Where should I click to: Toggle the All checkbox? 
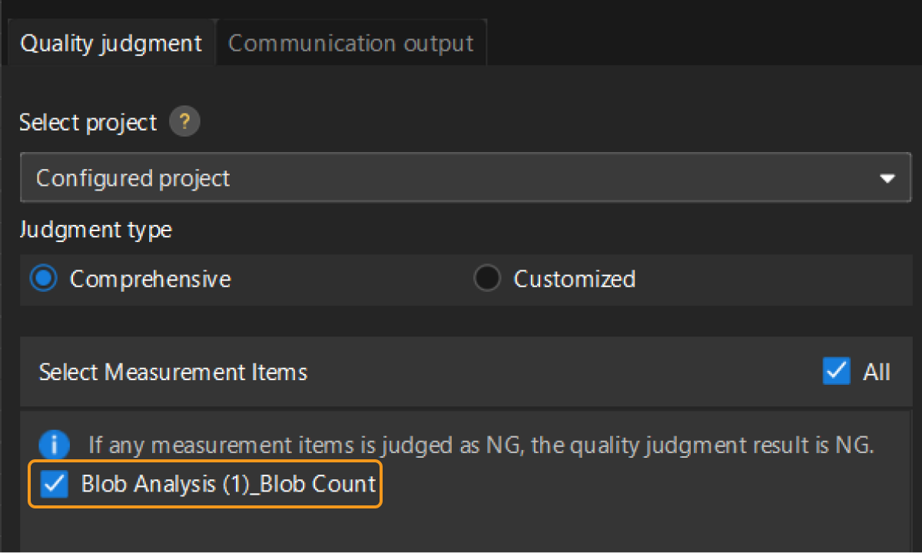pos(837,372)
